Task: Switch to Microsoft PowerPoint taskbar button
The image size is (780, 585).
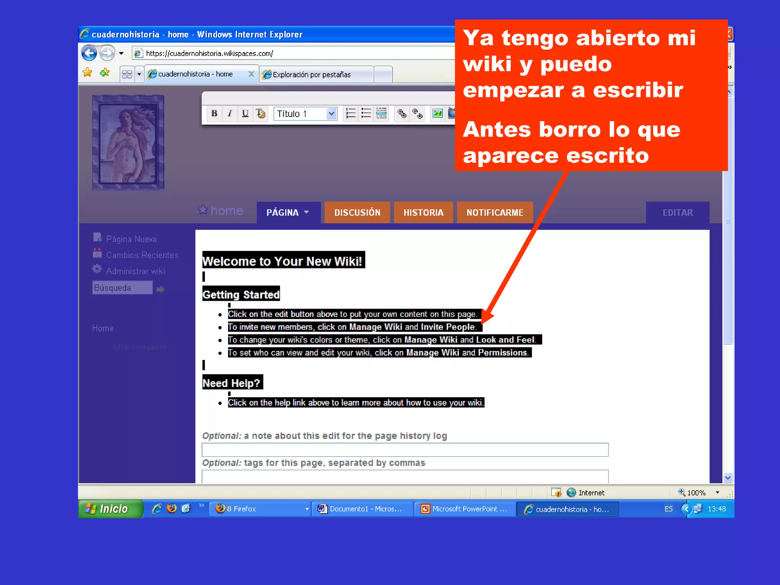Action: tap(465, 509)
